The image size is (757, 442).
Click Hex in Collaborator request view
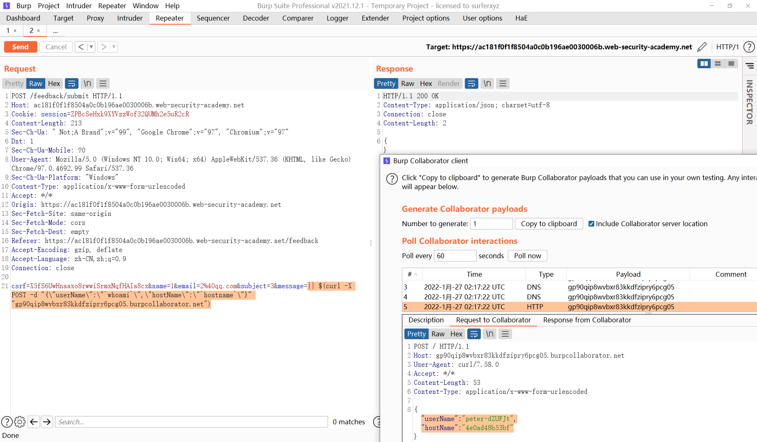456,334
